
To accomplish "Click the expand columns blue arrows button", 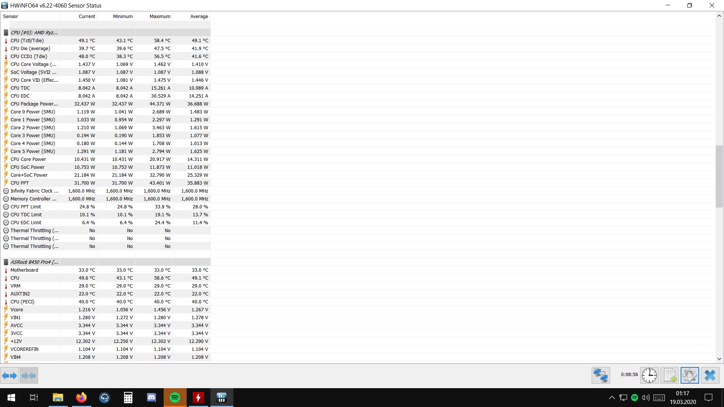I will click(x=9, y=375).
